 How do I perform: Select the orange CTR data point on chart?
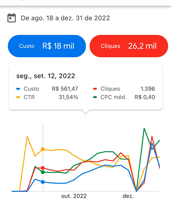[x=43, y=149]
